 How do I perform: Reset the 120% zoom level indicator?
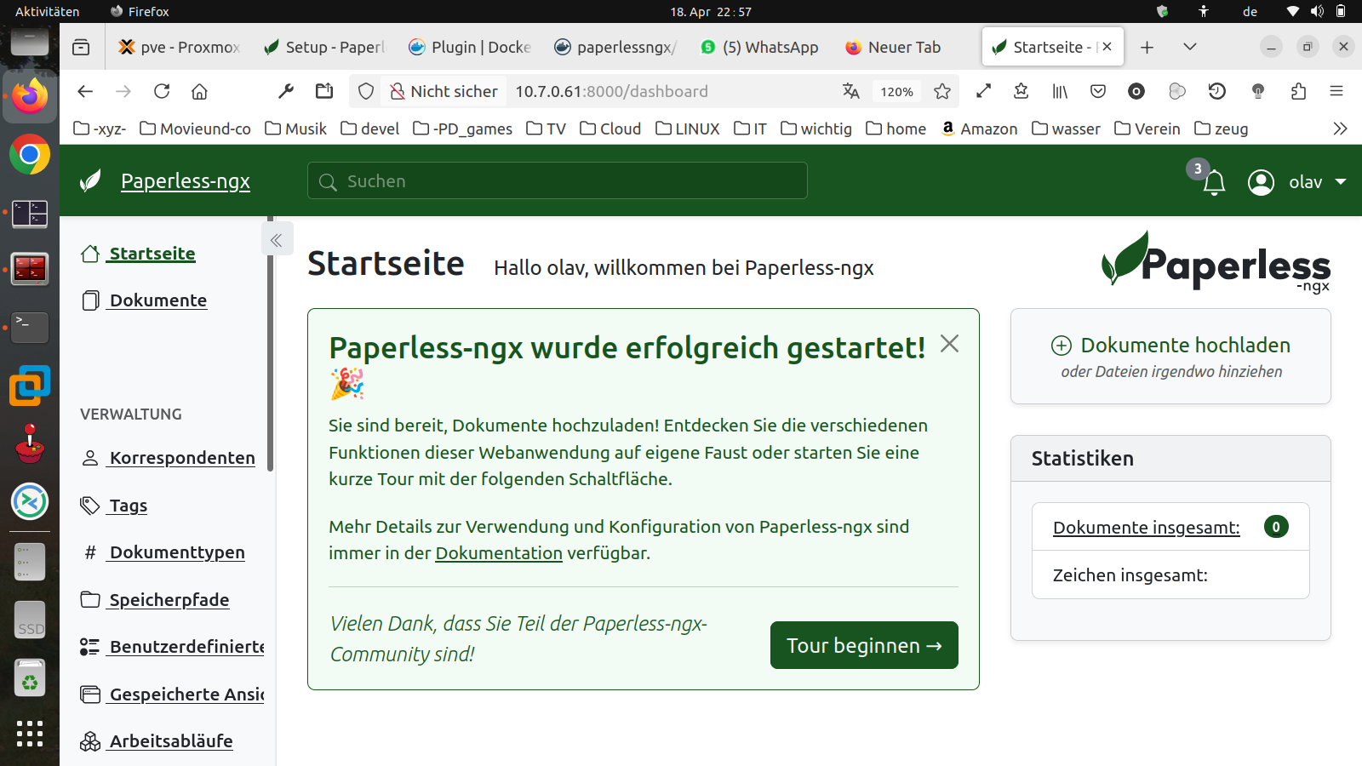[x=896, y=91]
